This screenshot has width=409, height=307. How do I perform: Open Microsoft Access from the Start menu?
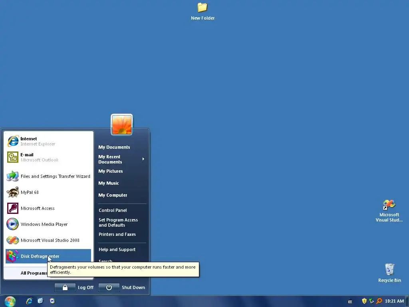click(48, 208)
